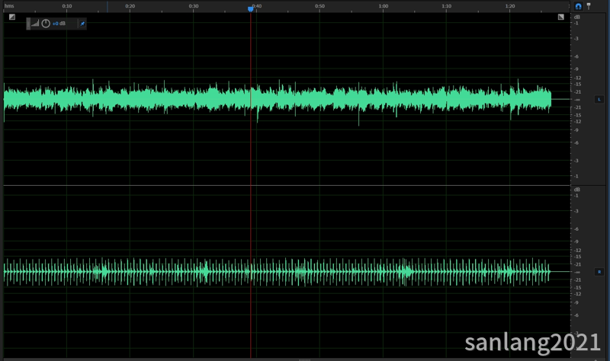Click the 0:50 mark on the time ruler

click(319, 6)
